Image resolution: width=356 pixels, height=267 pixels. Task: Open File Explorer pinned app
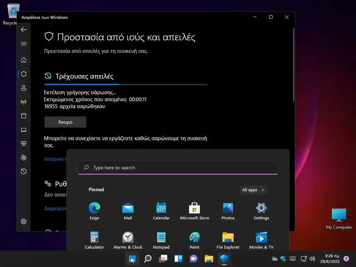(228, 241)
